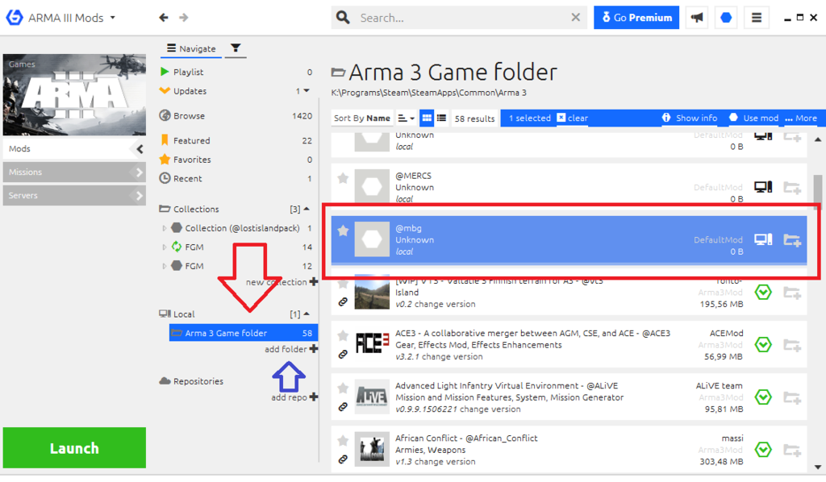The height and width of the screenshot is (482, 826).
Task: Open Favorites list
Action: [236, 160]
